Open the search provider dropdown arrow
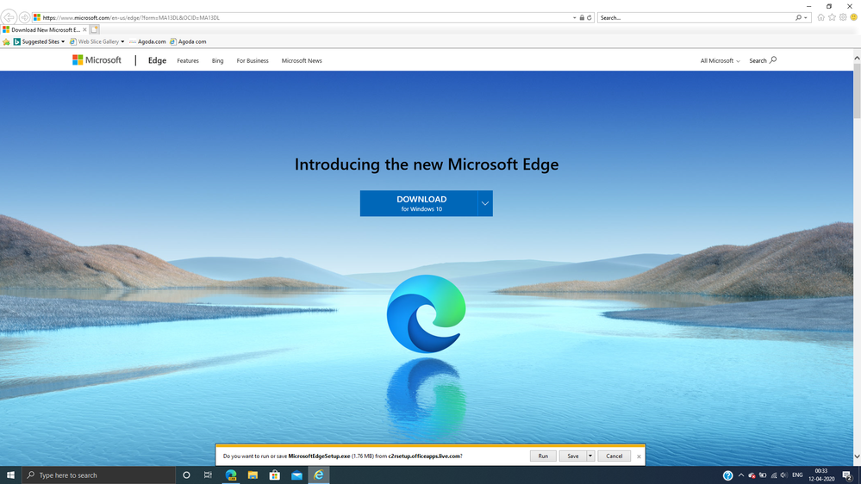 [x=806, y=17]
